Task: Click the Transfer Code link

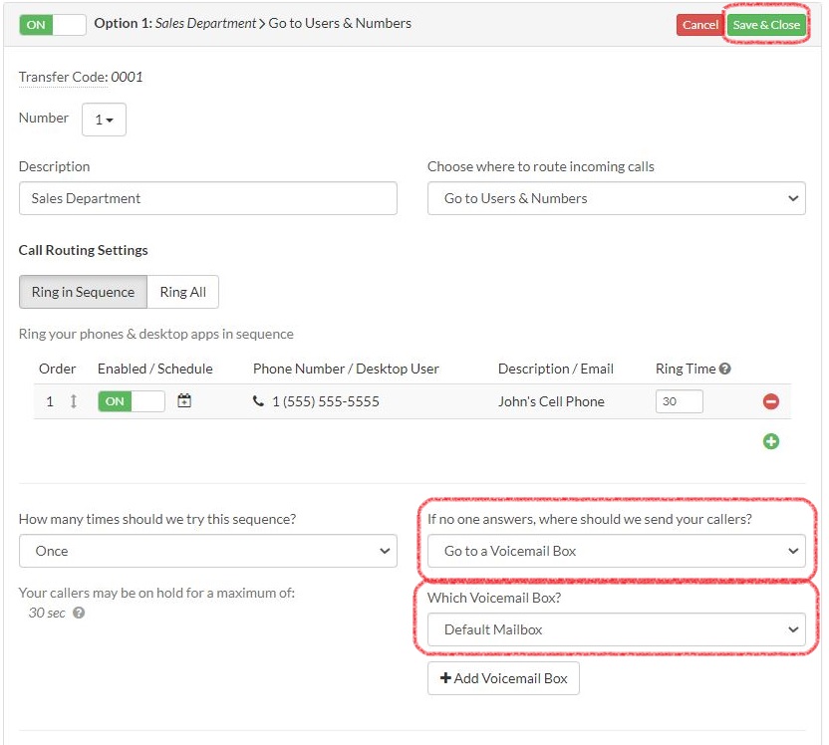Action: point(60,77)
